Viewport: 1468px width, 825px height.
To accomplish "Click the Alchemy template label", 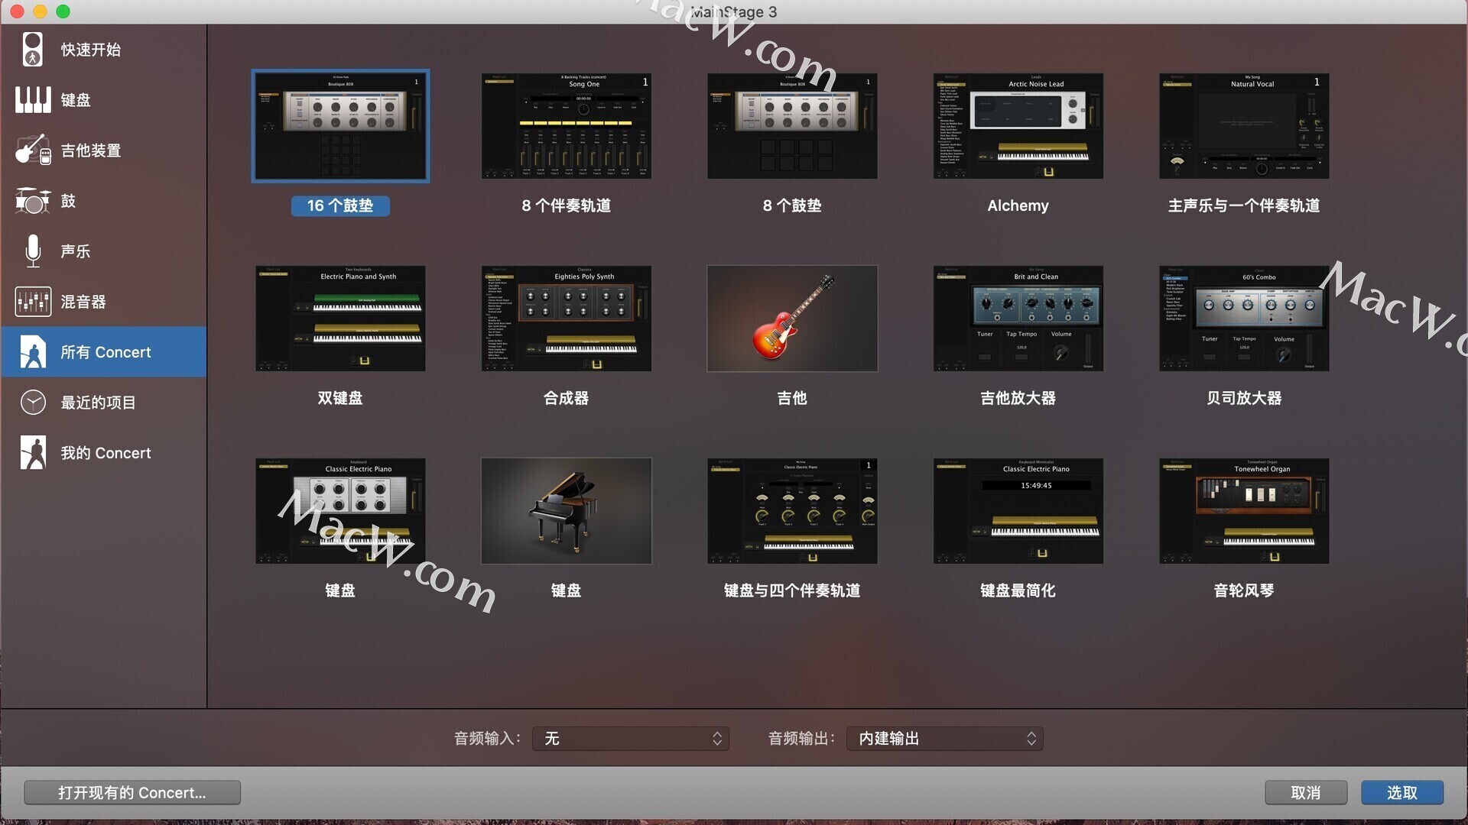I will (x=1018, y=205).
